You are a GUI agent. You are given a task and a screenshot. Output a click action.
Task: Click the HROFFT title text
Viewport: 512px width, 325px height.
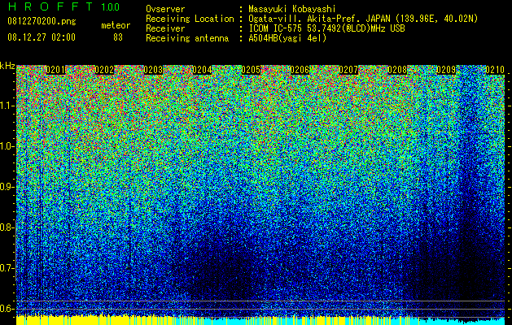(50, 6)
